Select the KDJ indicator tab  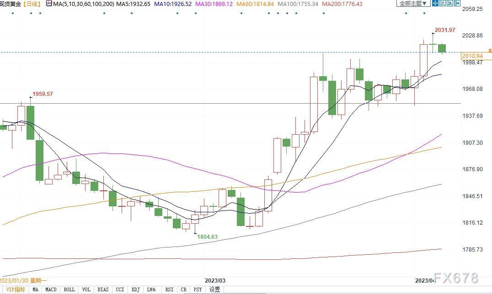tap(135, 289)
